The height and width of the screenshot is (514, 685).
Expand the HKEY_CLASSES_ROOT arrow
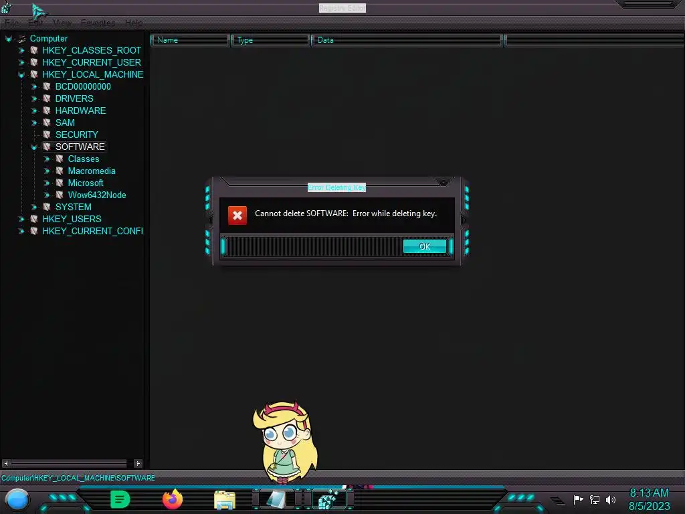pos(21,51)
